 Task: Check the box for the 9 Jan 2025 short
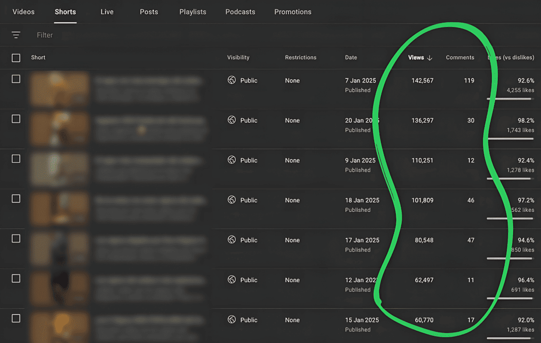[x=16, y=159]
